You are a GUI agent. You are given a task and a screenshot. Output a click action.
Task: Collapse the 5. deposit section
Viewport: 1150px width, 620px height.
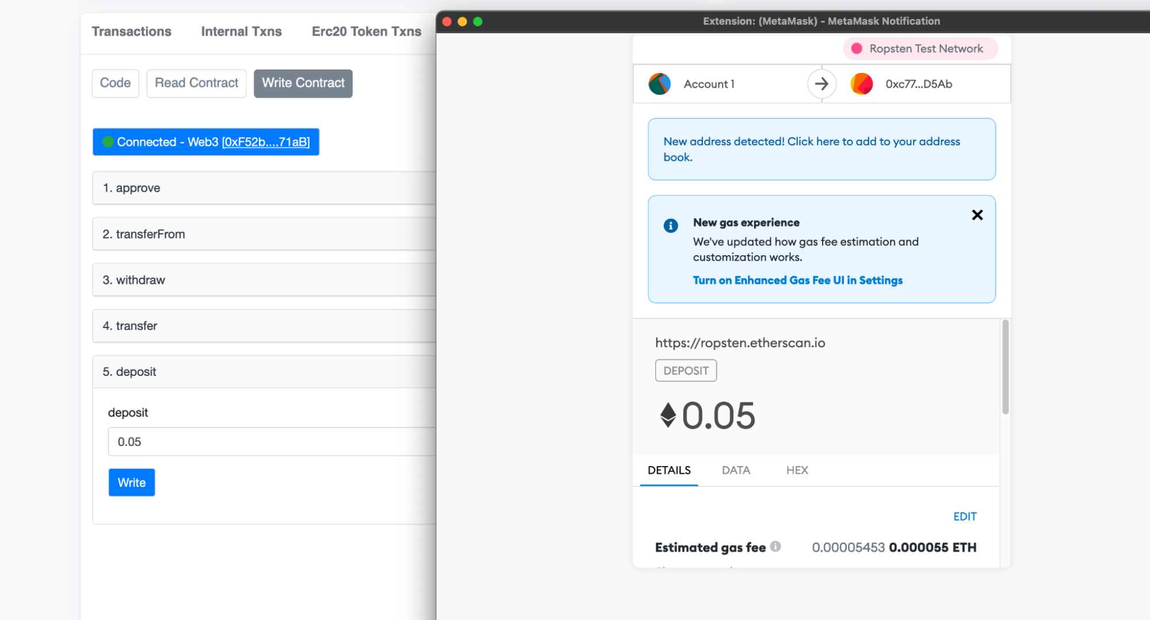point(263,372)
